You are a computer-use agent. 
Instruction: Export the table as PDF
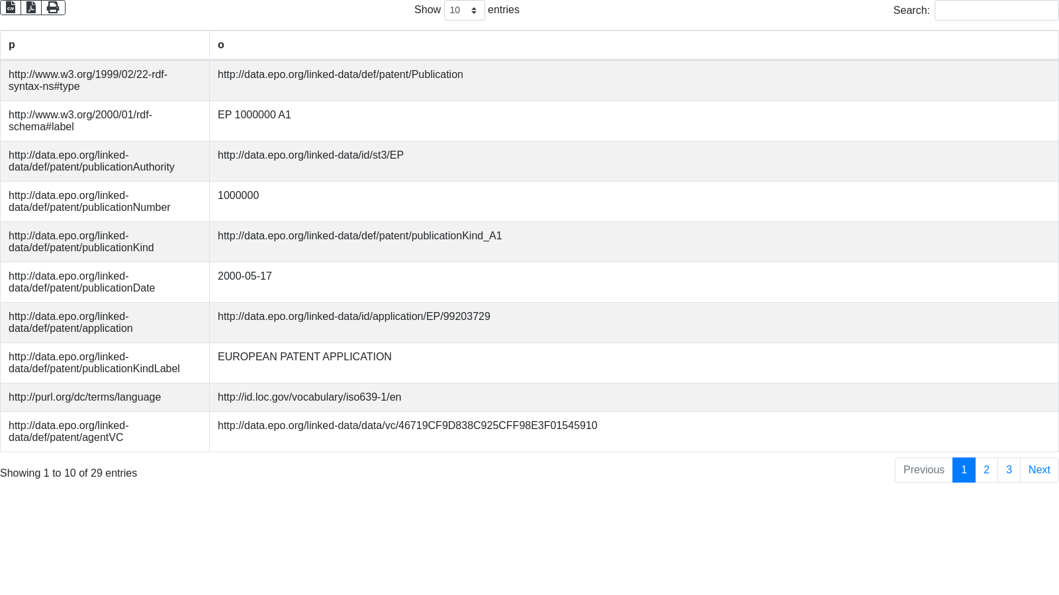click(31, 7)
